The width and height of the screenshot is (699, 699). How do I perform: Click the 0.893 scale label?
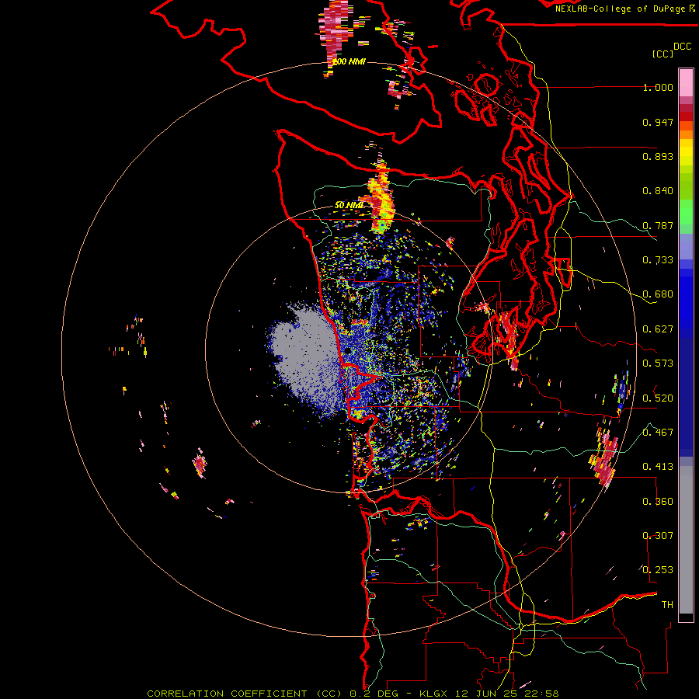point(658,156)
